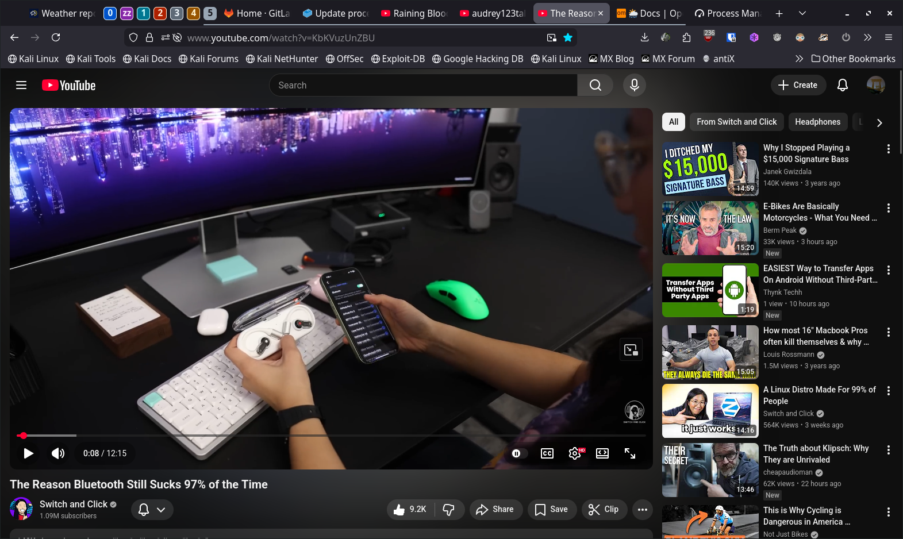Open the YouTube hamburger guide menu
This screenshot has width=903, height=539.
pyautogui.click(x=21, y=85)
